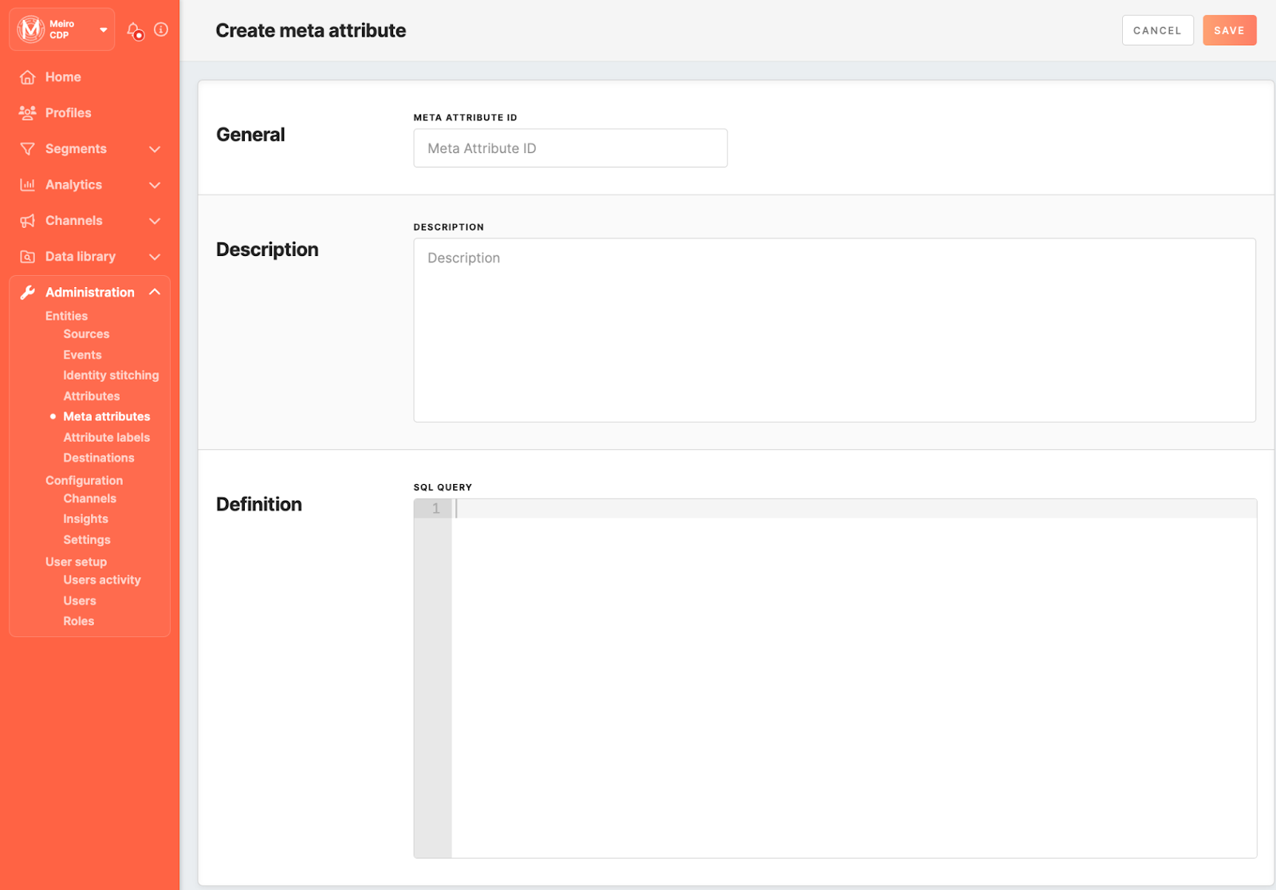Click the Meiro CDP logo icon
This screenshot has height=890, width=1276.
[x=31, y=30]
